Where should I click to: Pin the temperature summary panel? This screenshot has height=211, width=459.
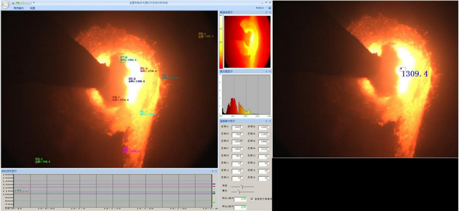click(x=266, y=121)
